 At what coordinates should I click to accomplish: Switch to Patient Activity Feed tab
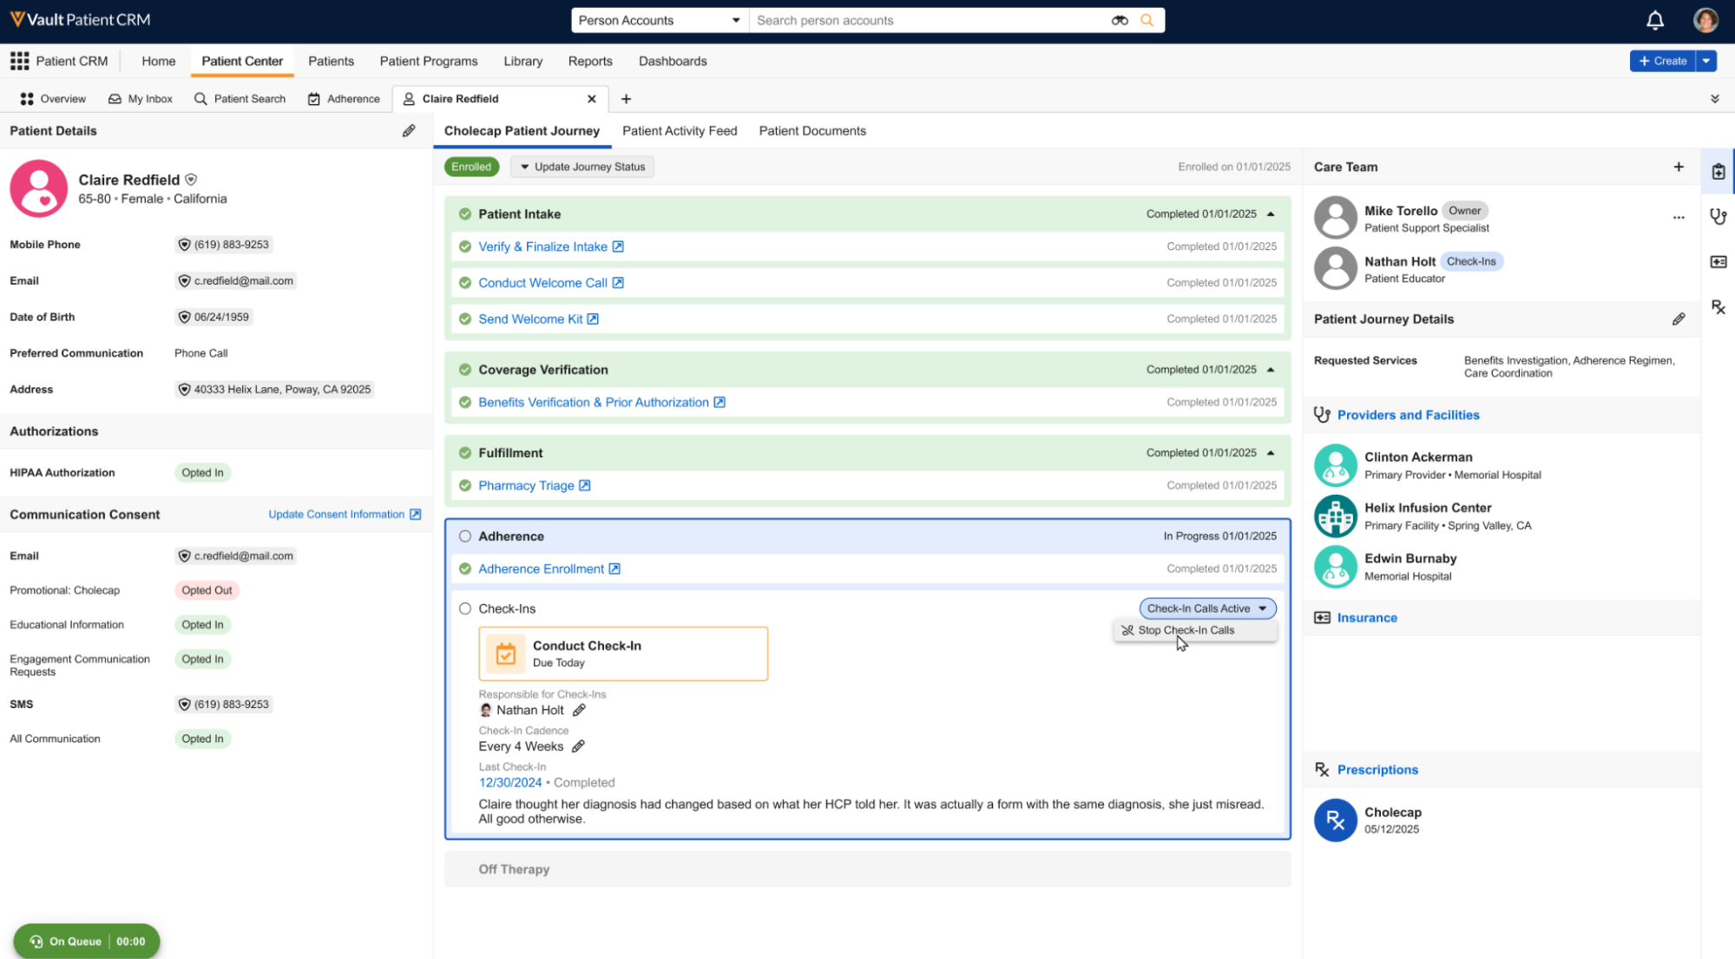(x=679, y=131)
